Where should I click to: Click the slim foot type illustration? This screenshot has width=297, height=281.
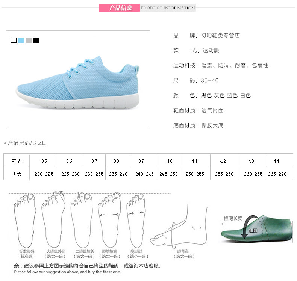pos(136,221)
